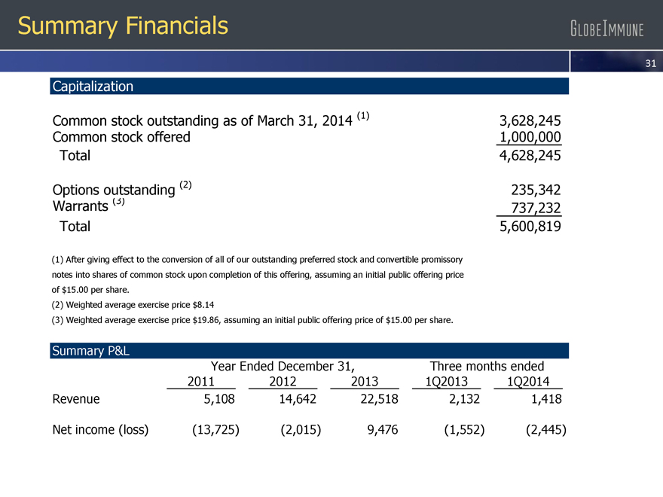663x497 pixels.
Task: Click the Three months ended heading
Action: [486, 366]
